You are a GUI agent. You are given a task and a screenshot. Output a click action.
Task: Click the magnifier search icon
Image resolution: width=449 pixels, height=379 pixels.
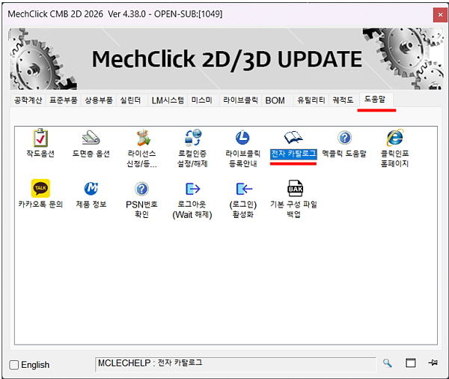coord(388,363)
